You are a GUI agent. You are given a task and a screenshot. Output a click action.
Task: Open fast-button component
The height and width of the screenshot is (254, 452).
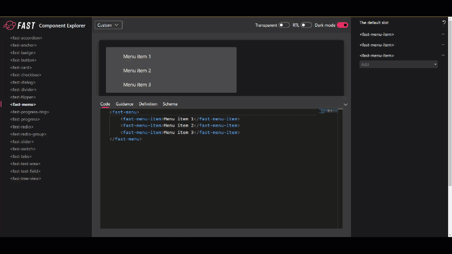(23, 60)
